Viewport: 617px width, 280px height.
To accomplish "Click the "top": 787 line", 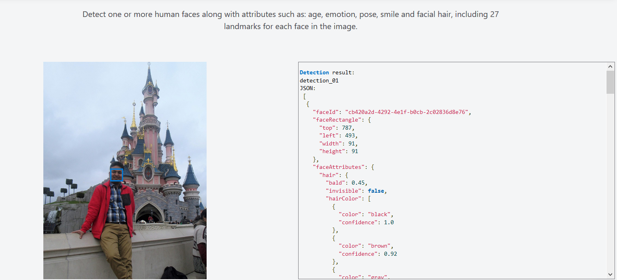I will click(337, 128).
